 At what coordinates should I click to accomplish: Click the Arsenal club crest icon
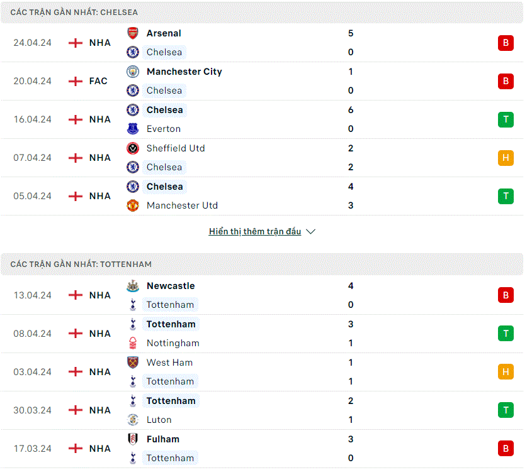(133, 33)
